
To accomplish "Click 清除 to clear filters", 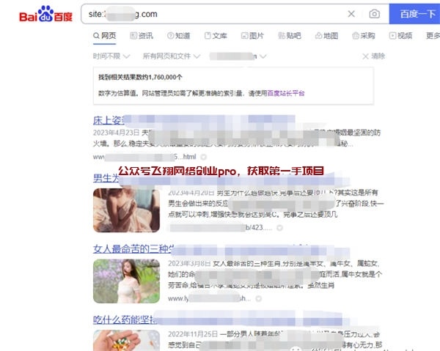I will (x=374, y=56).
